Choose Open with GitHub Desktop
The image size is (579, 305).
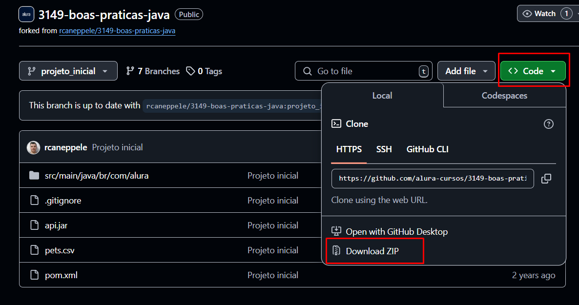click(x=396, y=231)
